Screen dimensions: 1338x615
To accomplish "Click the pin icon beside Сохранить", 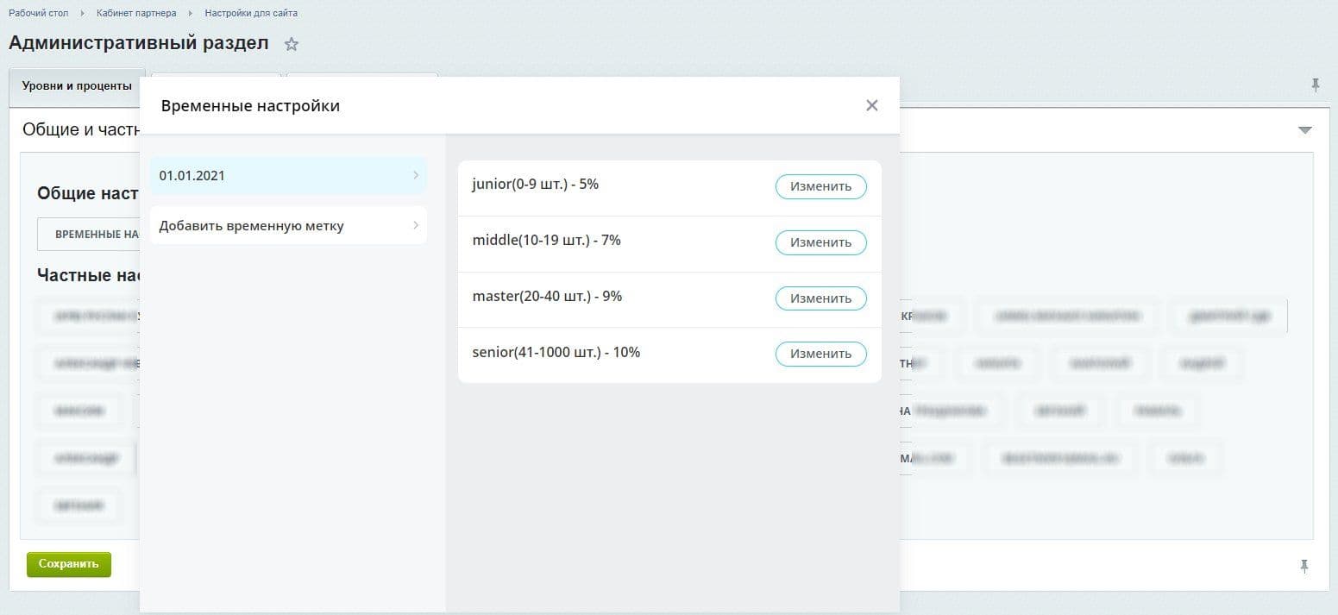I will pyautogui.click(x=1304, y=566).
